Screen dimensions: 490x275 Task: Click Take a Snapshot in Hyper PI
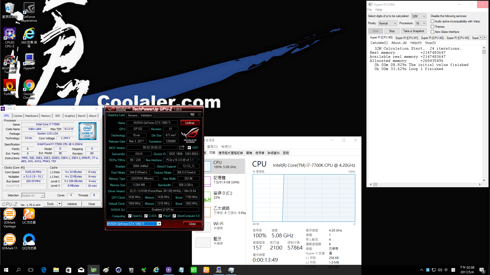click(x=413, y=31)
